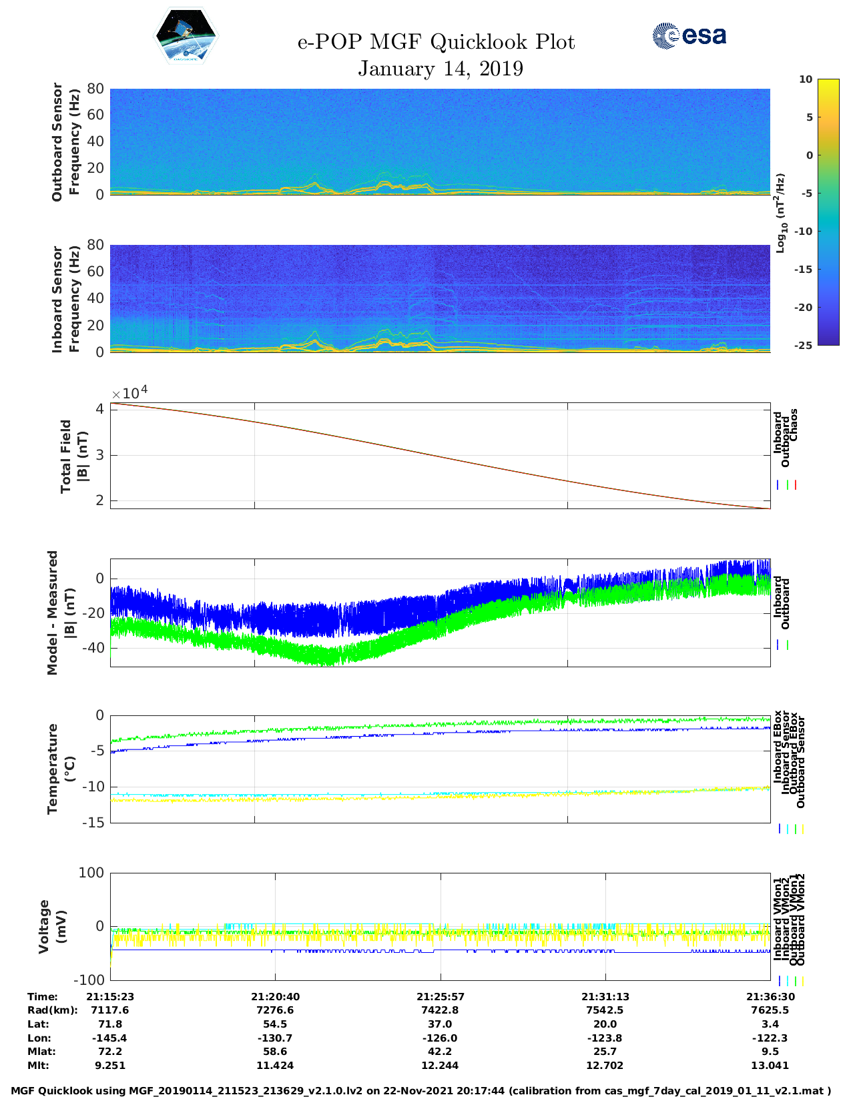Click green Outboard marker in Model-Measured legend
This screenshot has height=1101, width=851.
(788, 645)
